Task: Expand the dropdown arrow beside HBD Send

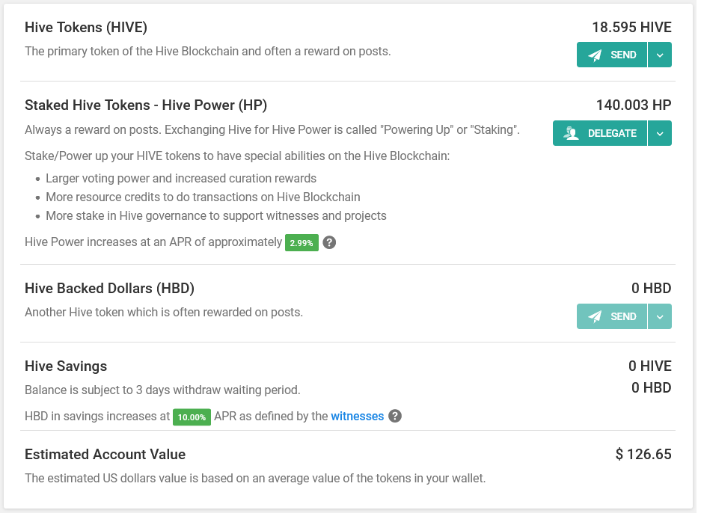Action: pyautogui.click(x=660, y=316)
